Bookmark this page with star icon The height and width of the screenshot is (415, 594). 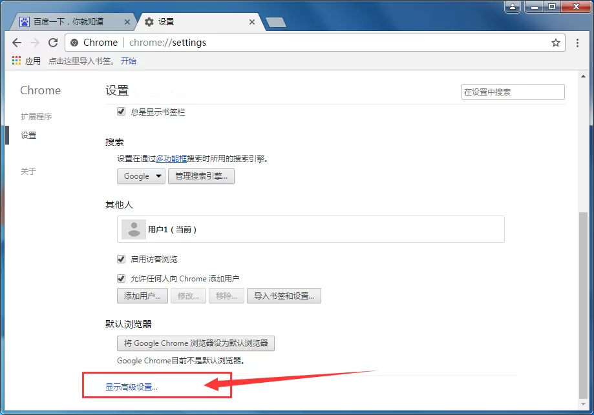555,43
